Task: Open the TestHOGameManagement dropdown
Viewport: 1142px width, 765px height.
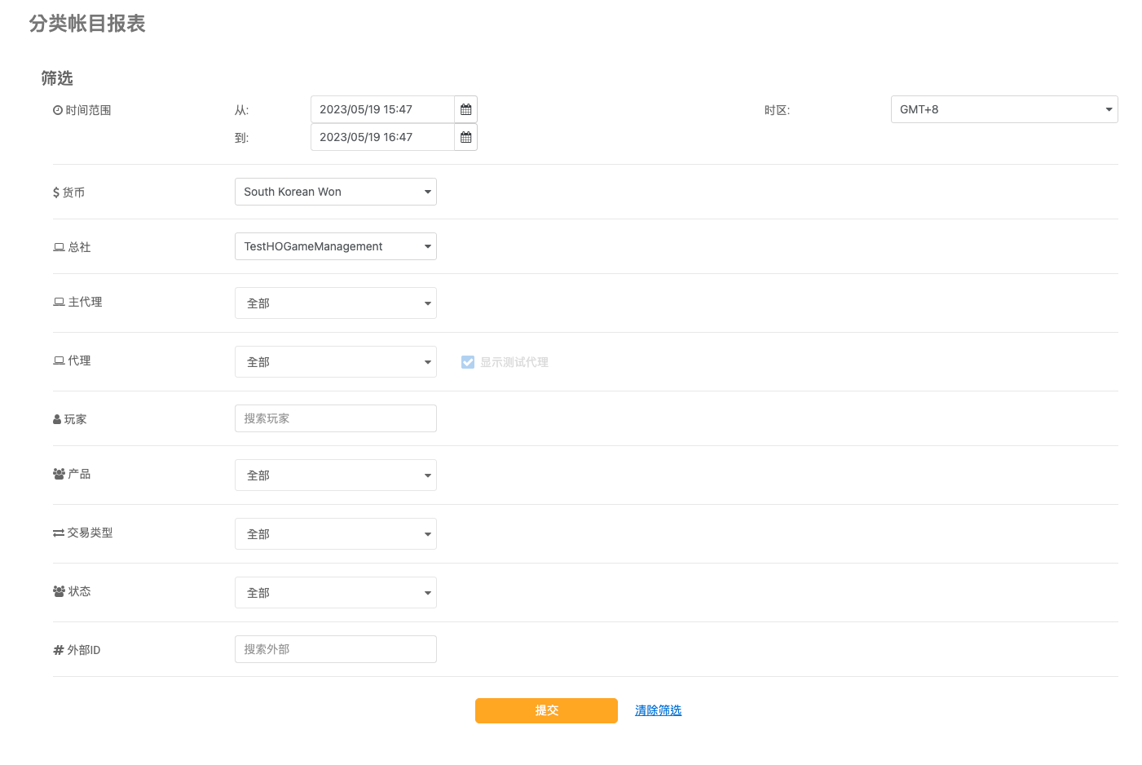Action: tap(335, 246)
